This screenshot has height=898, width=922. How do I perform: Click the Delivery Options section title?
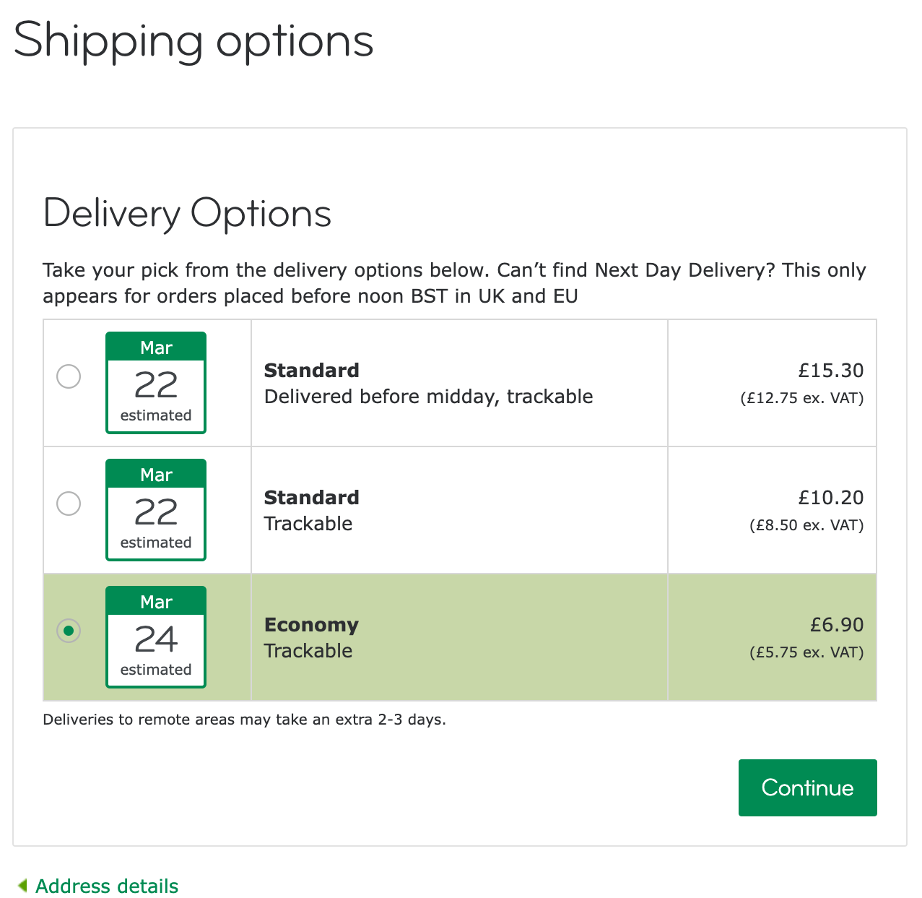(x=188, y=212)
